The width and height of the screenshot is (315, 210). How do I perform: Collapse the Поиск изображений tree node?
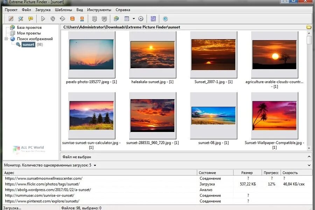(x=6, y=39)
